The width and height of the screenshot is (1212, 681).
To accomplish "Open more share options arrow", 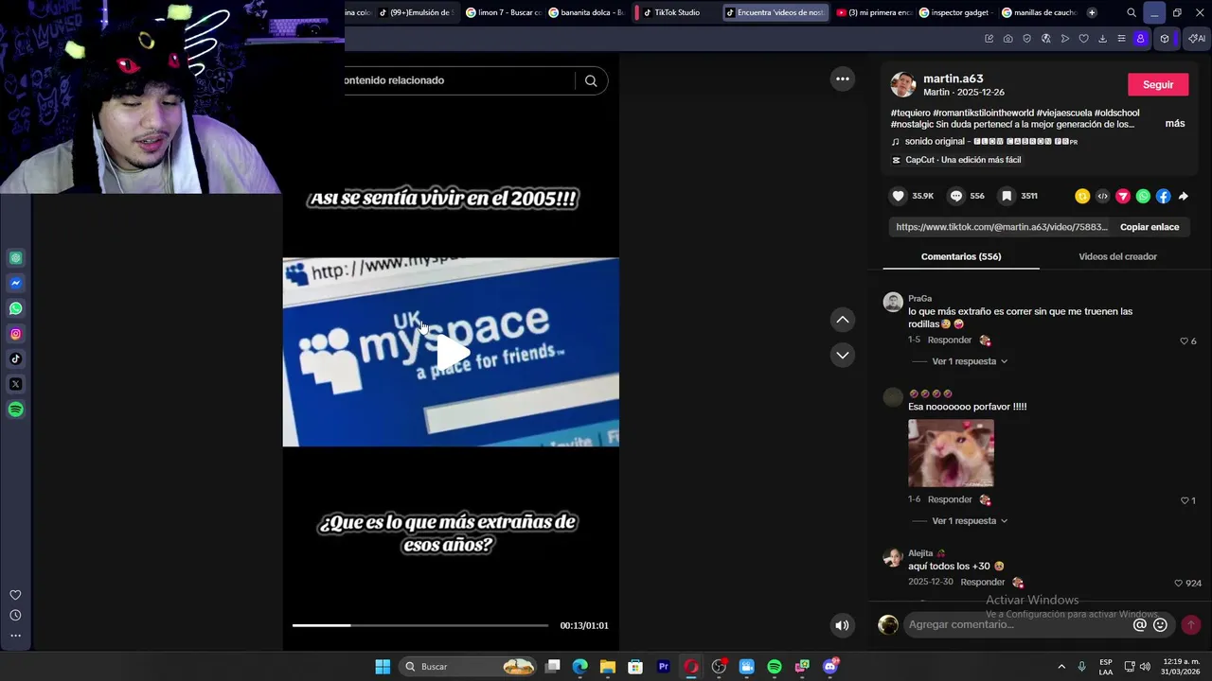I will click(1184, 196).
